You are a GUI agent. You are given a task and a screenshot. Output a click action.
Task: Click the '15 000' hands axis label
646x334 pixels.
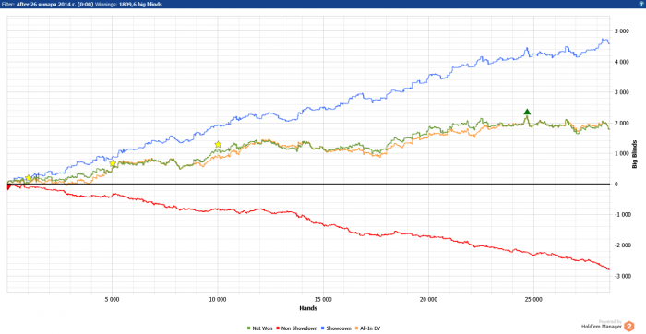(x=323, y=299)
